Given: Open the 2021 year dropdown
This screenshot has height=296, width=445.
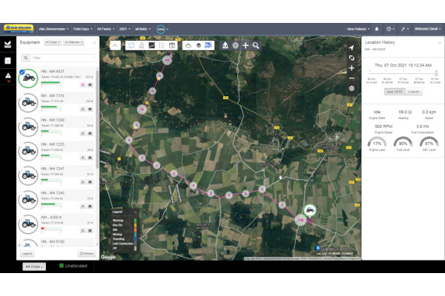Looking at the screenshot, I should coord(125,29).
